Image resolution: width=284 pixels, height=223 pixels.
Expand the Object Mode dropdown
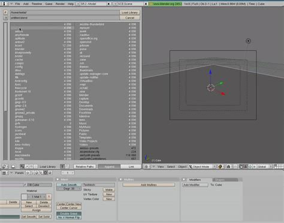point(203,166)
